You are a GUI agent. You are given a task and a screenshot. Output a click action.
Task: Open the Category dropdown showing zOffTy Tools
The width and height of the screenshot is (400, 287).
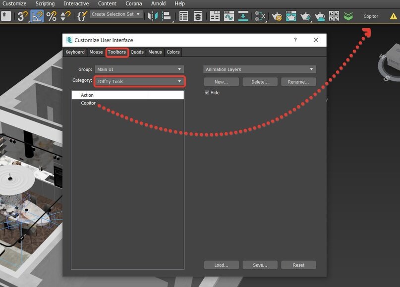139,82
